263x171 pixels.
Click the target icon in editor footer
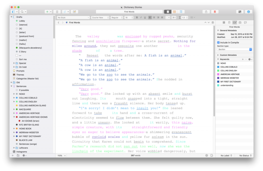(x=207, y=156)
